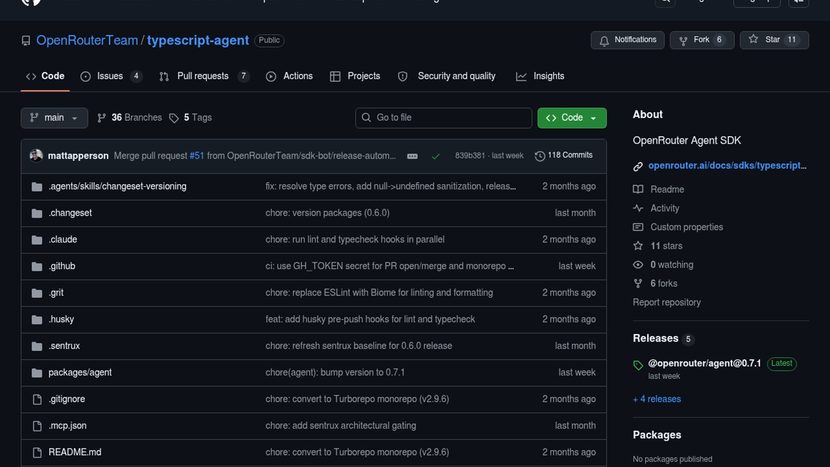View the 118 Commits history
The height and width of the screenshot is (467, 830).
coord(564,155)
